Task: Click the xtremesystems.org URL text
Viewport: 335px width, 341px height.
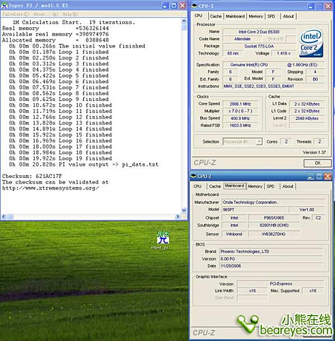Action: 50,188
